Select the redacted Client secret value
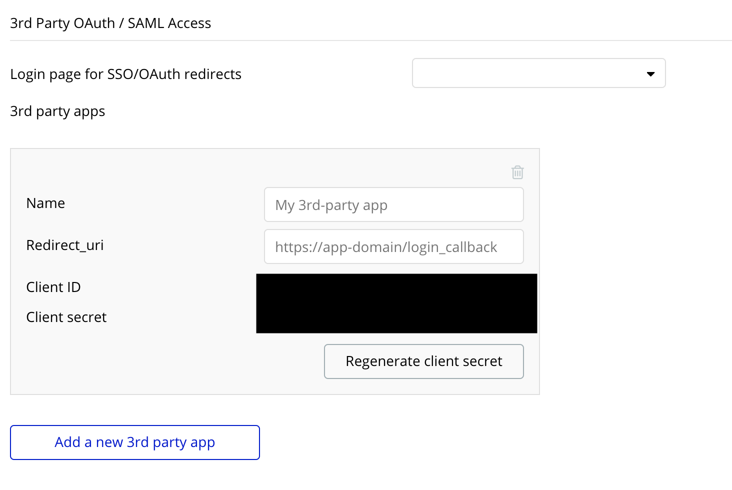This screenshot has height=490, width=732. click(x=396, y=318)
